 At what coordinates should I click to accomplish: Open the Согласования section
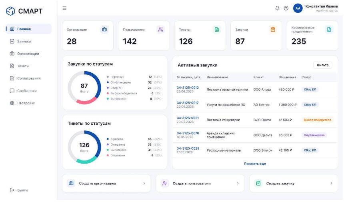29,78
